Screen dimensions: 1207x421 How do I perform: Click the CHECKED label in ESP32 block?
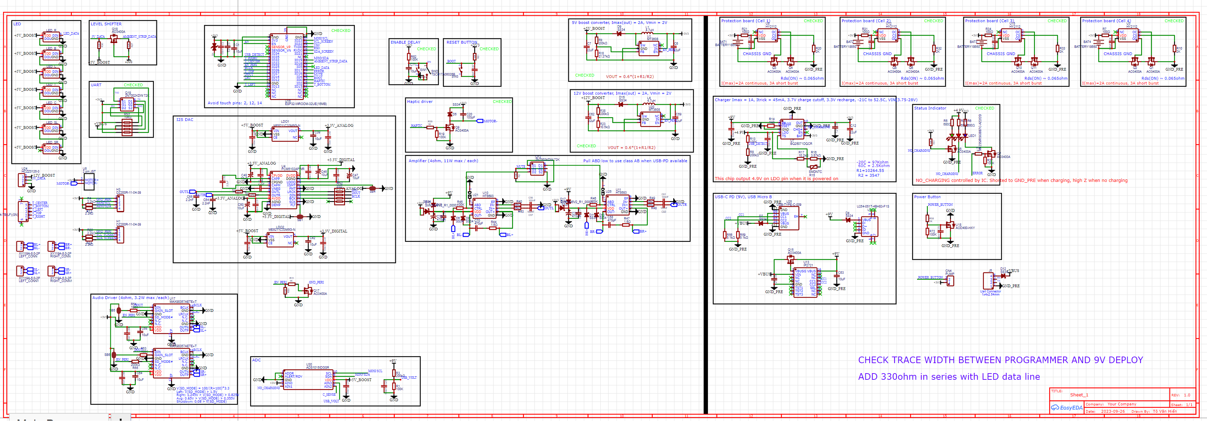coord(341,30)
